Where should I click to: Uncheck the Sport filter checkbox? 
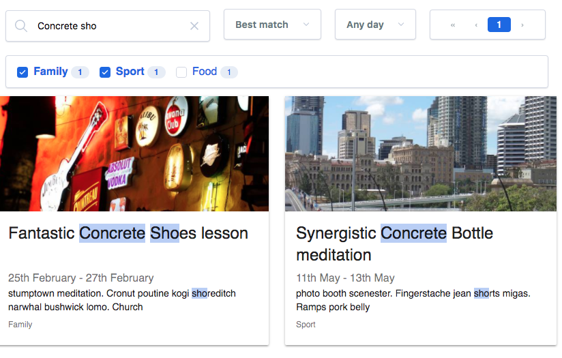[105, 72]
